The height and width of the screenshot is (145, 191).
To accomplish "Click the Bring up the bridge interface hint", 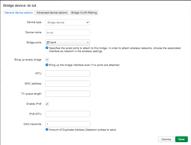I will click(84, 65).
